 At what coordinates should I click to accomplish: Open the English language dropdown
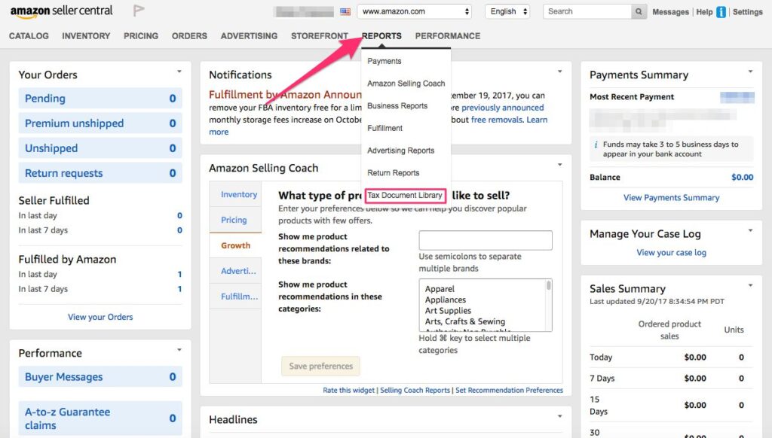(507, 11)
